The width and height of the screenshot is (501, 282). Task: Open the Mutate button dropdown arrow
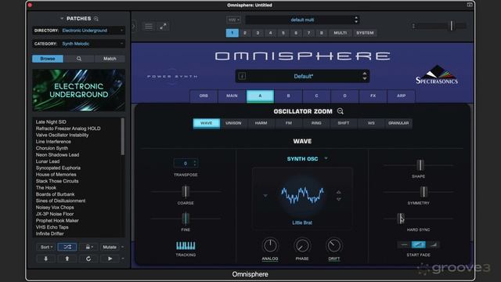coord(122,247)
